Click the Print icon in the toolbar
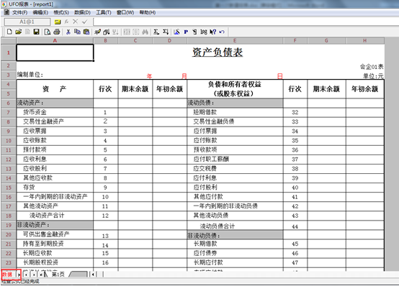 click(57, 32)
